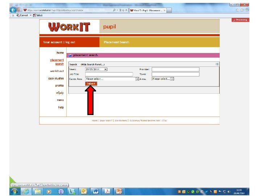
Task: Click the search magnifier in the address bar
Action: [114, 10]
